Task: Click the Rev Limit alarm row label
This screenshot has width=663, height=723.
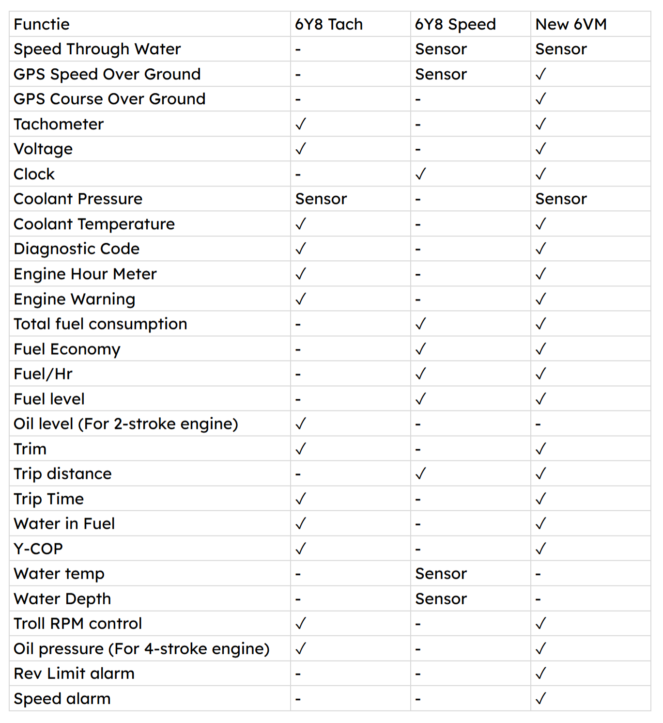Action: click(x=74, y=673)
